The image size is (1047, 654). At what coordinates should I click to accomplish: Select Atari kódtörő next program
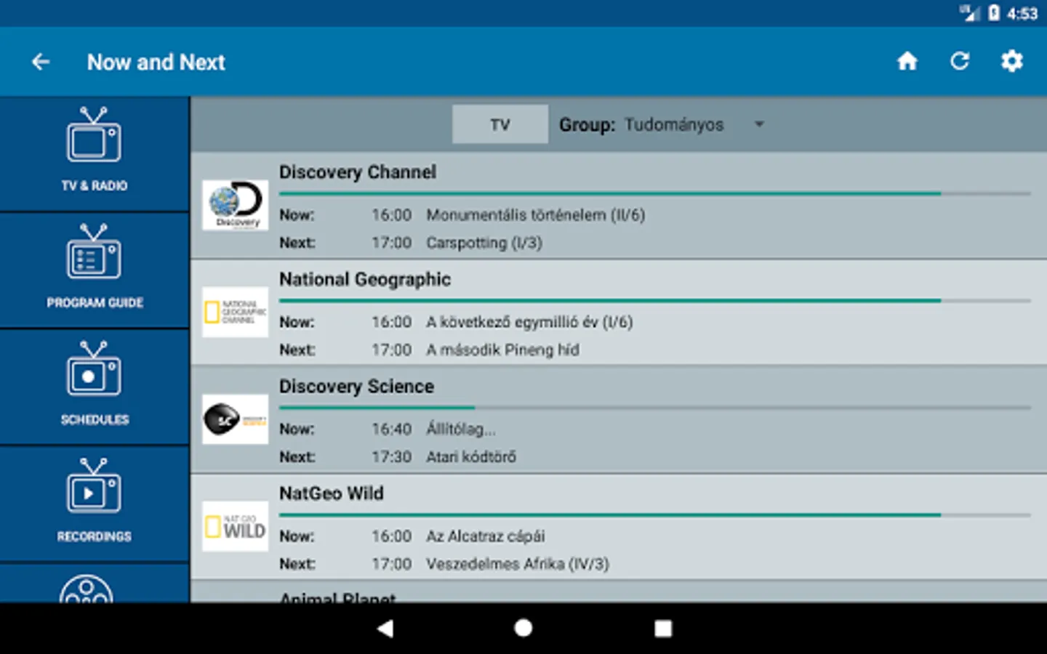(471, 457)
